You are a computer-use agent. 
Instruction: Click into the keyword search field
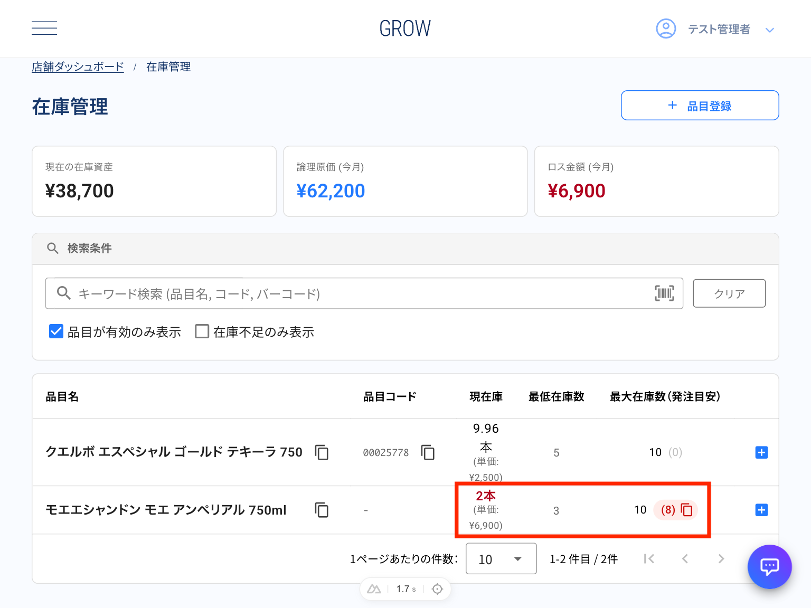[359, 293]
